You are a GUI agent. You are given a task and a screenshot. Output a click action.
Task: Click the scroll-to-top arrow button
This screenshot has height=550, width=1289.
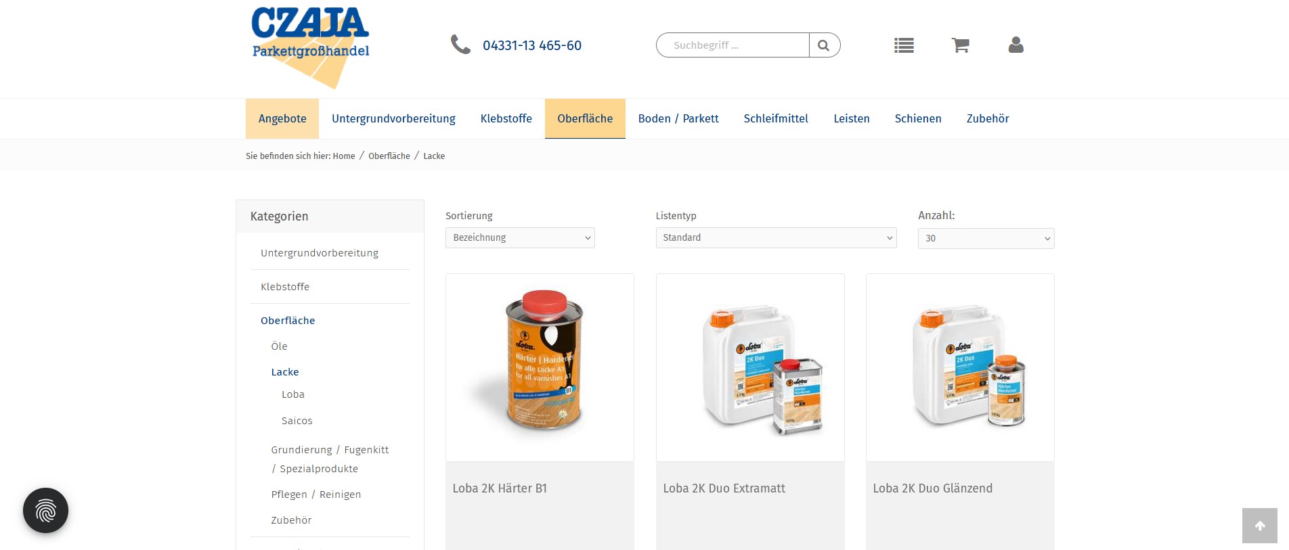[x=1260, y=526]
